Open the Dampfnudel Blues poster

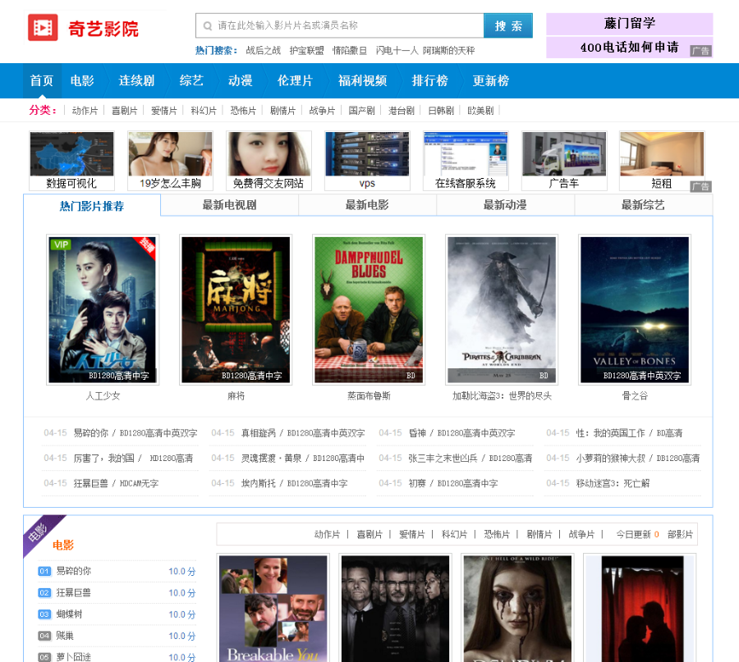coord(369,310)
